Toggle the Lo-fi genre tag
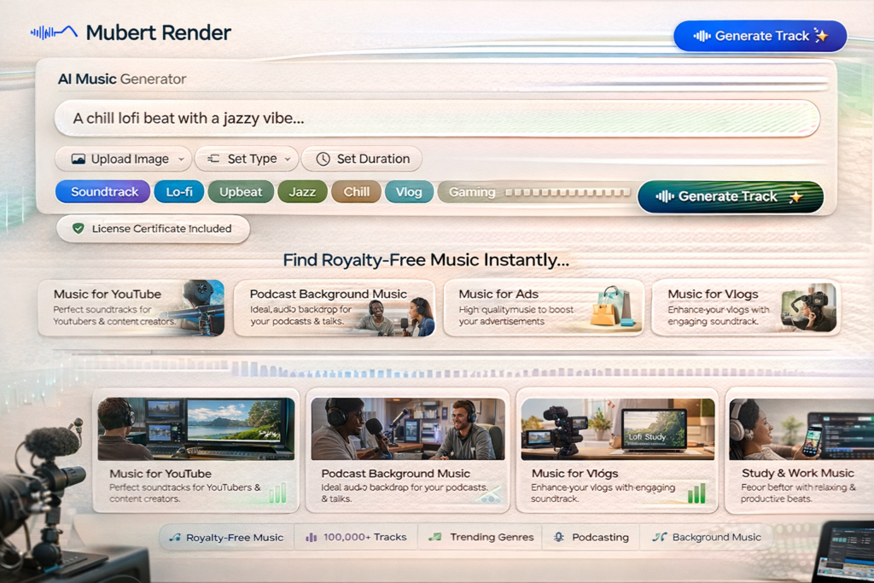This screenshot has width=874, height=583. coord(179,191)
